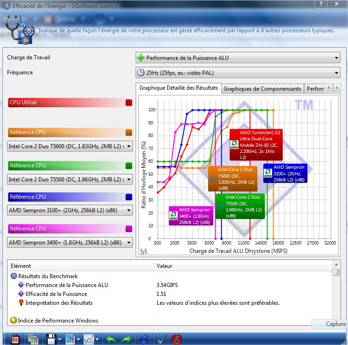Select the Interprétation des Résultats row
348x345 pixels.
click(59, 302)
